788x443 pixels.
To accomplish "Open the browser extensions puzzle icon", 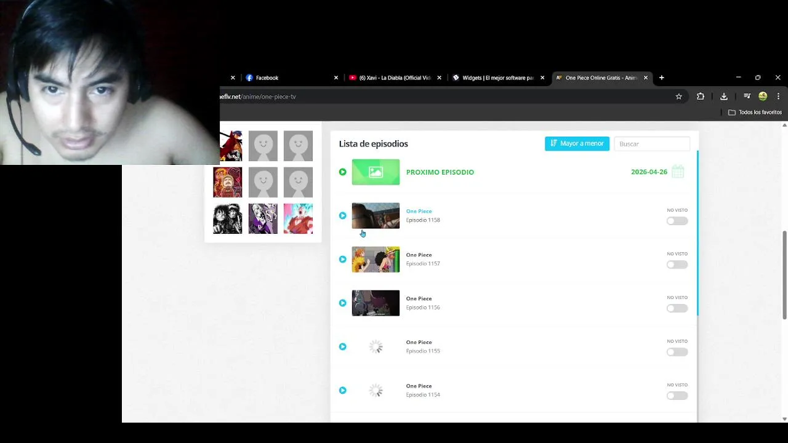I will point(701,96).
